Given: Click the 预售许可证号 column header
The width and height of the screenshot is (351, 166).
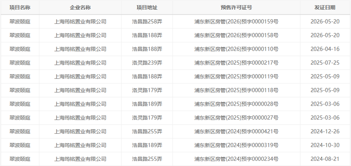Looking at the screenshot, I should pyautogui.click(x=236, y=8).
